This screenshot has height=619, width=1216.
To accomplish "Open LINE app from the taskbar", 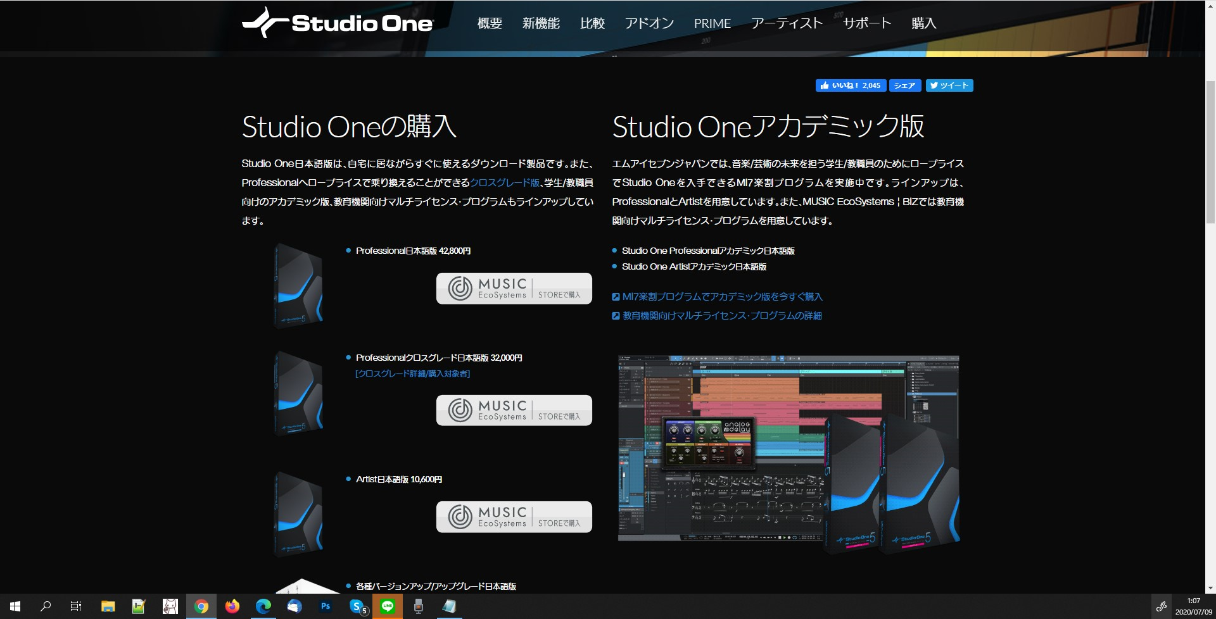I will pyautogui.click(x=388, y=606).
